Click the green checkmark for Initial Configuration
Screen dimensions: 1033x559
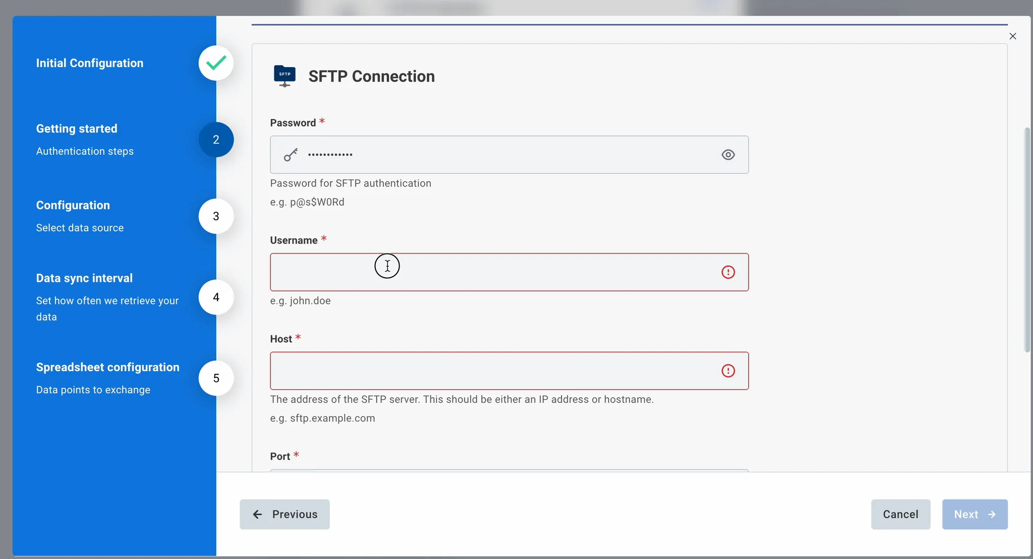pyautogui.click(x=216, y=63)
